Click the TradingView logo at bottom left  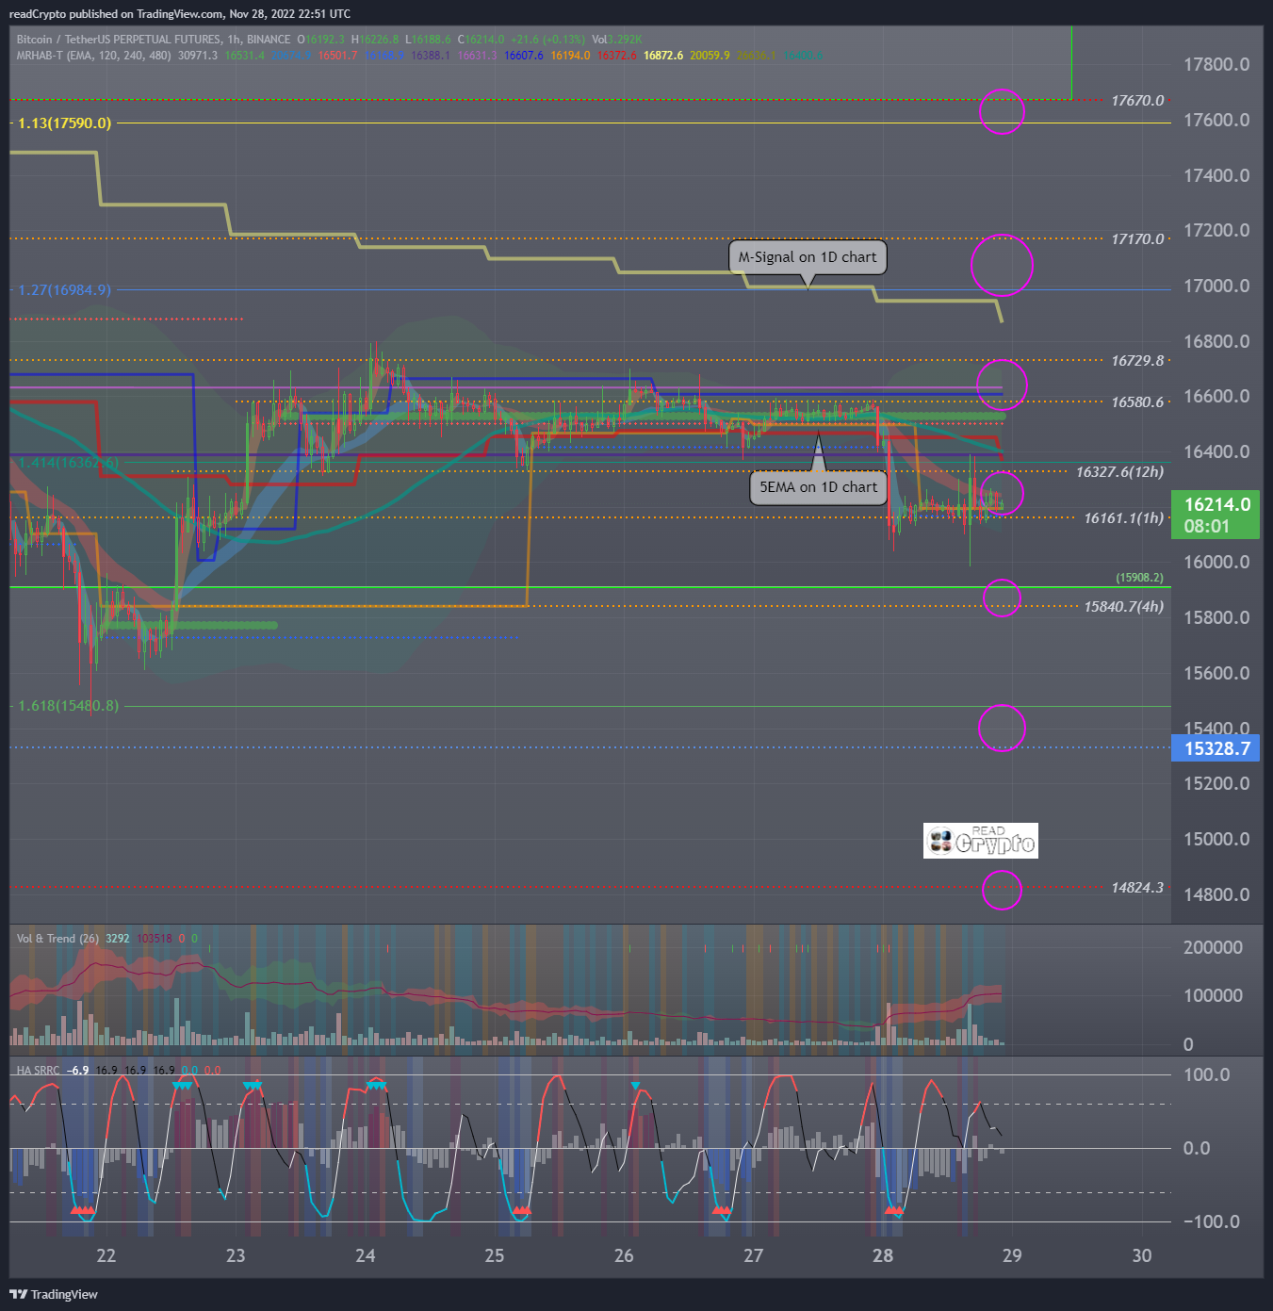pyautogui.click(x=54, y=1294)
